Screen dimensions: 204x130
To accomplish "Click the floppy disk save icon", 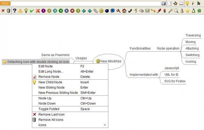I will pyautogui.click(x=164, y=4).
